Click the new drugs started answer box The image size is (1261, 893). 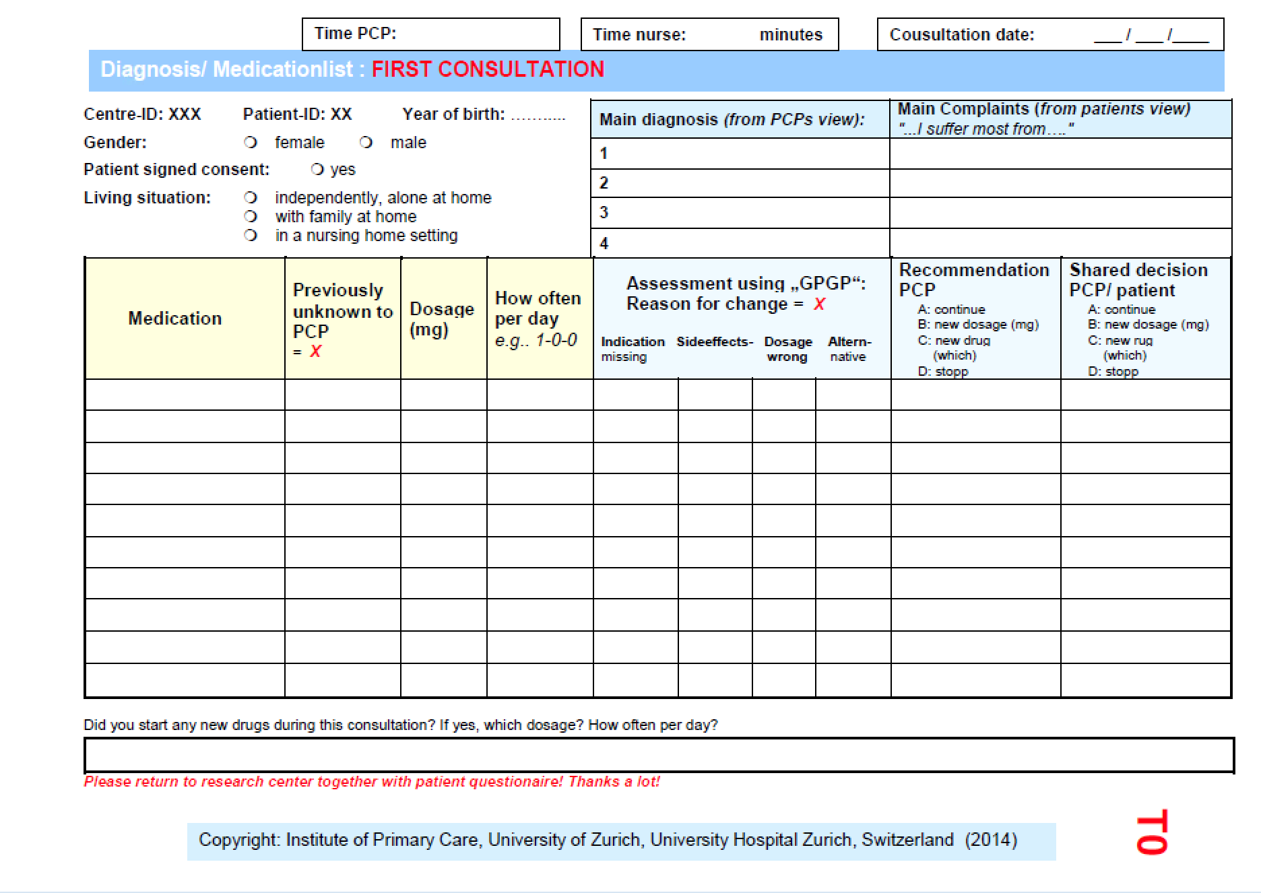[x=659, y=755]
